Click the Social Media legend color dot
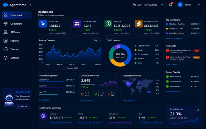The image size is (206, 129). point(136,54)
